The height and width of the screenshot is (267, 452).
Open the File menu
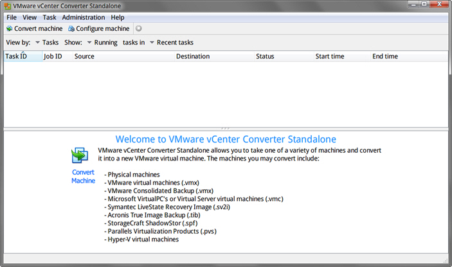coord(12,17)
